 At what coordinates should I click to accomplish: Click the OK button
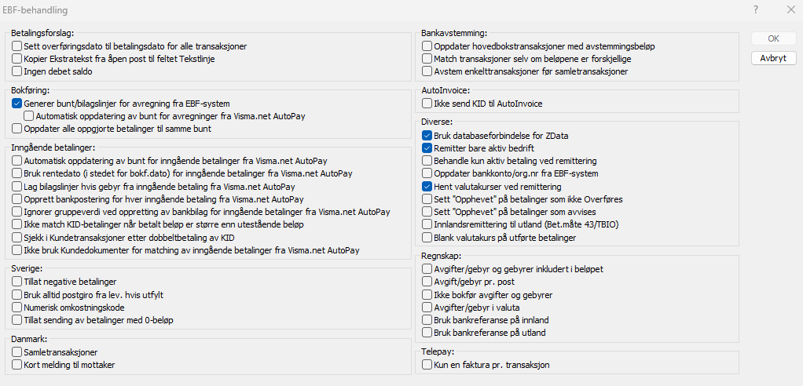pyautogui.click(x=773, y=38)
